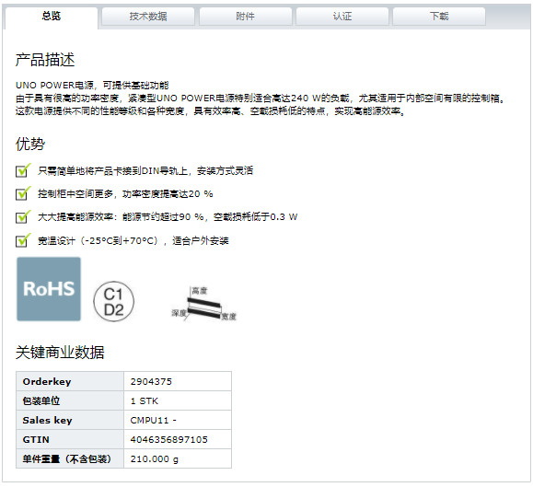
Task: Click checkmark icon beside 功率密度提高达20 % advantage
Action: (x=23, y=193)
